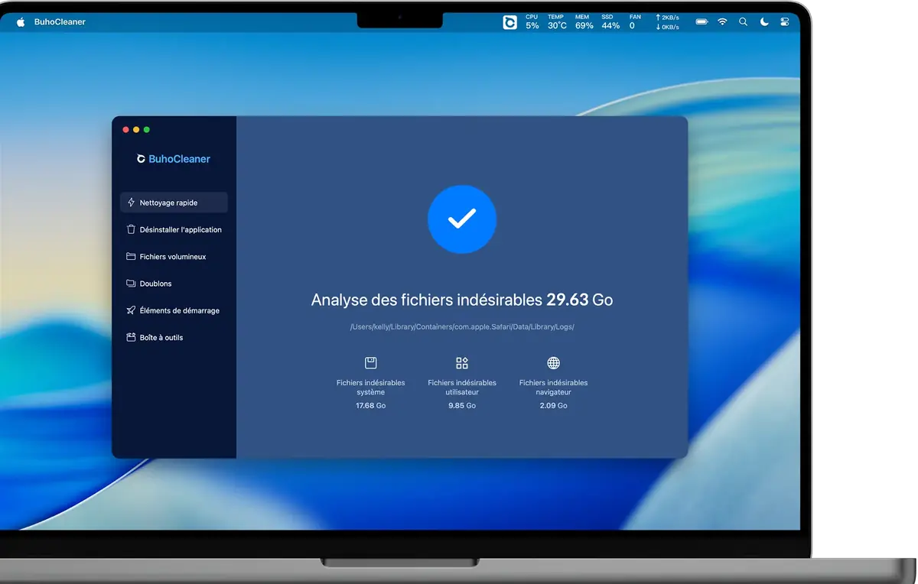918x584 pixels.
Task: Click the system junk disk icon
Action: click(371, 363)
